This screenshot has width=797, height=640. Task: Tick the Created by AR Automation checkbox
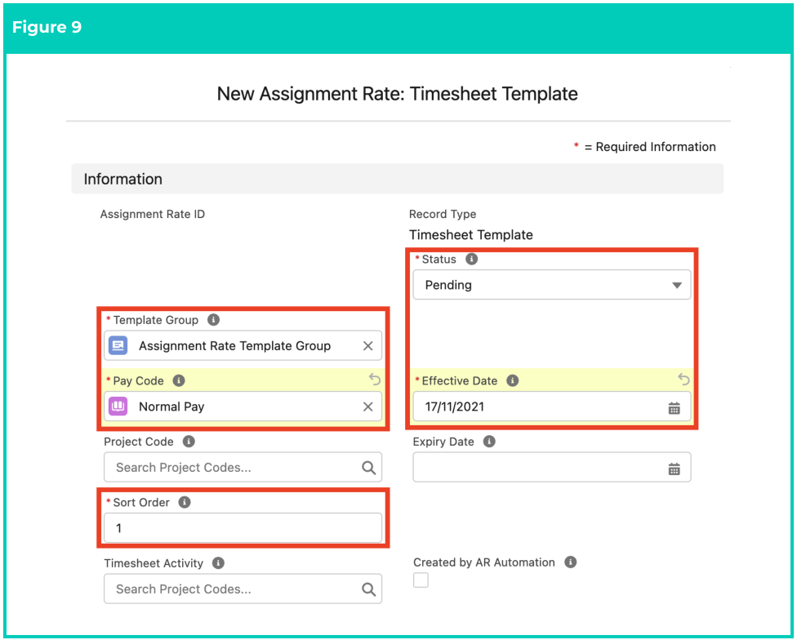coord(421,580)
